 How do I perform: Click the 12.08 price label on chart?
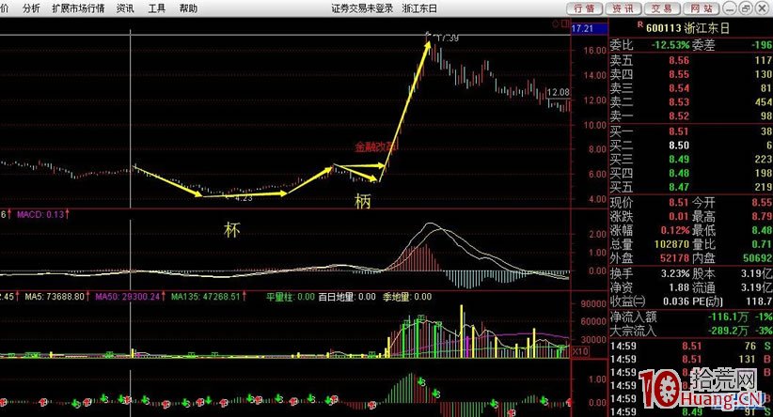[558, 92]
